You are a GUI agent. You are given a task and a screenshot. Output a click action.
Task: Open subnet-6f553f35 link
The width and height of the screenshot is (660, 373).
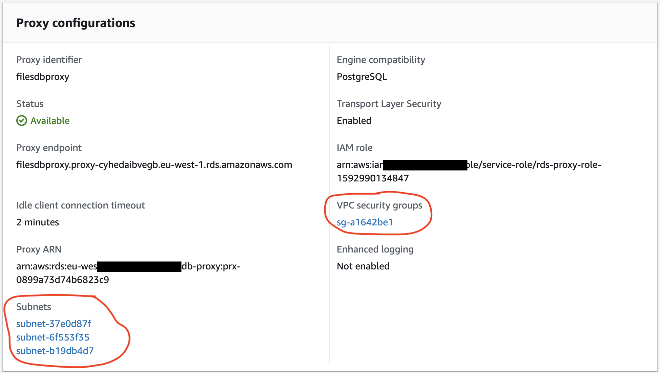coord(53,337)
